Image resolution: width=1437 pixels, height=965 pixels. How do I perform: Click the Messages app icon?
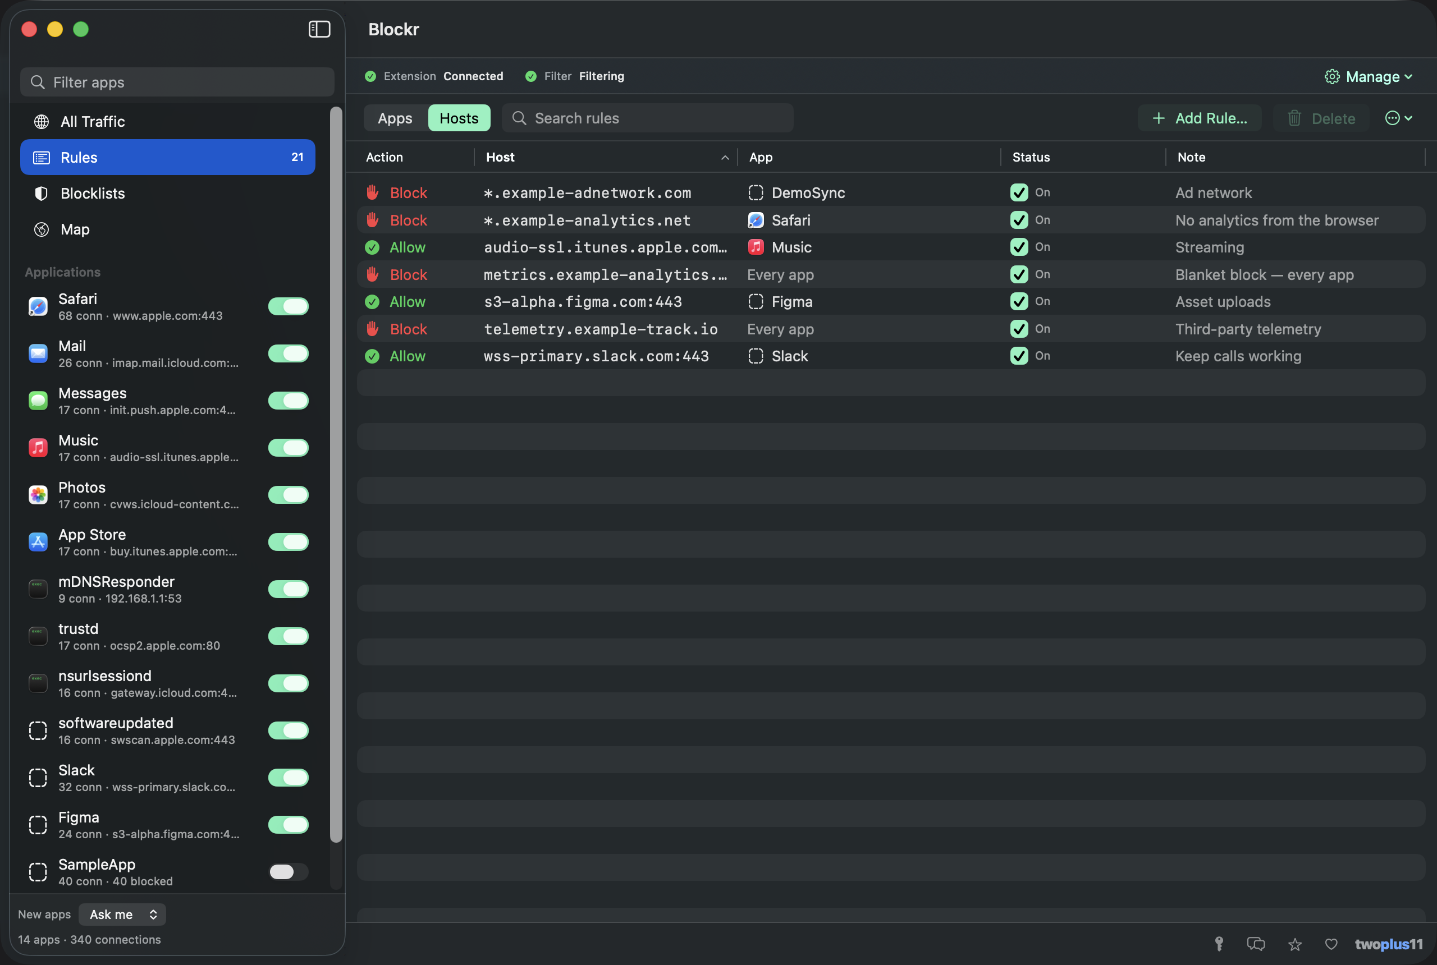(38, 401)
